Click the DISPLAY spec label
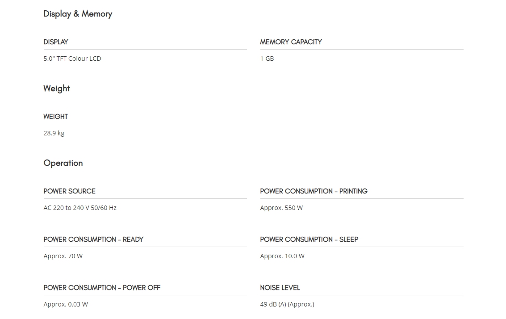Image resolution: width=506 pixels, height=319 pixels. (56, 42)
